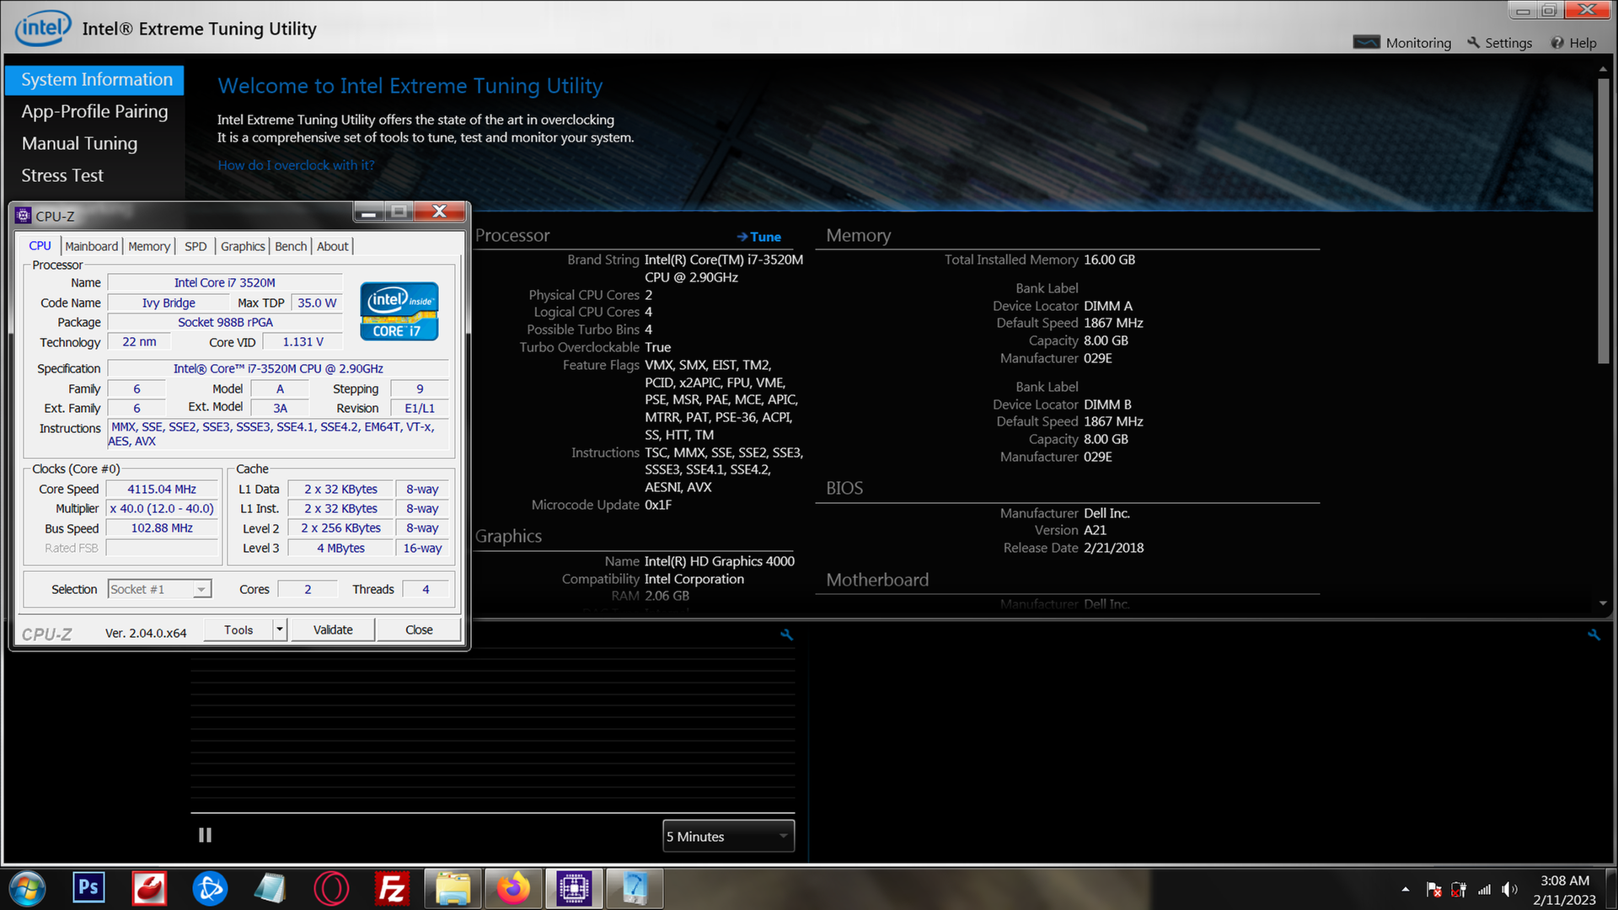Open the Windows Start menu
This screenshot has height=910, width=1618.
point(27,888)
